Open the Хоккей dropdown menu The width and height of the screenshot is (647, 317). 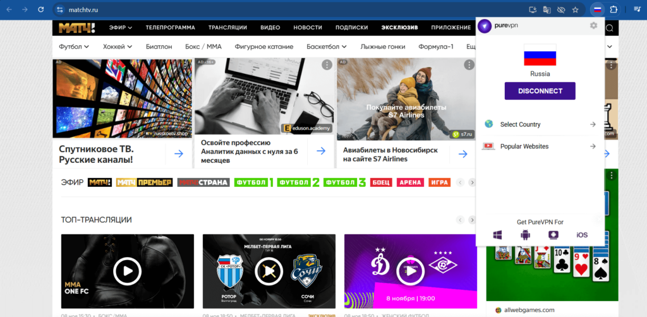click(x=117, y=47)
